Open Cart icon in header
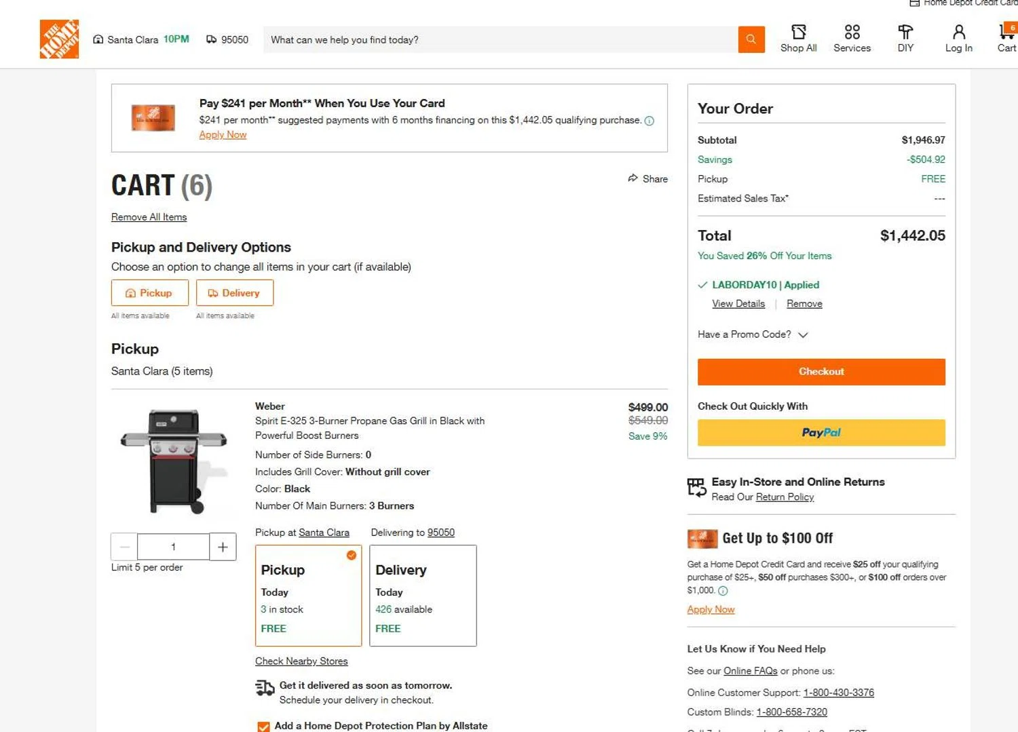 coord(1006,39)
